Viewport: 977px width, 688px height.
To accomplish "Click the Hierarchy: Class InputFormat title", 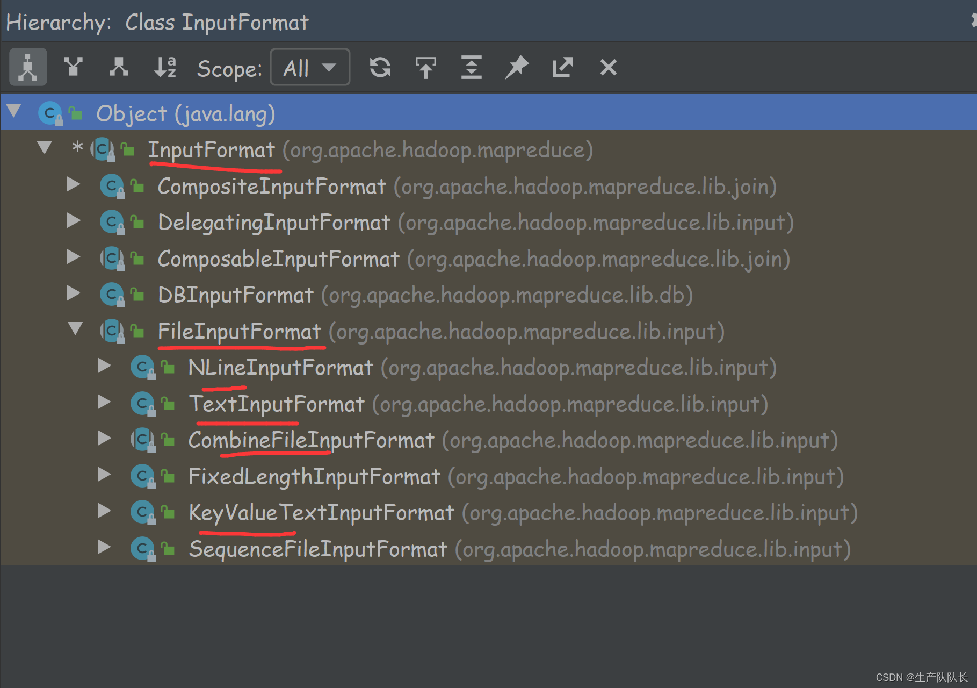I will pos(157,22).
